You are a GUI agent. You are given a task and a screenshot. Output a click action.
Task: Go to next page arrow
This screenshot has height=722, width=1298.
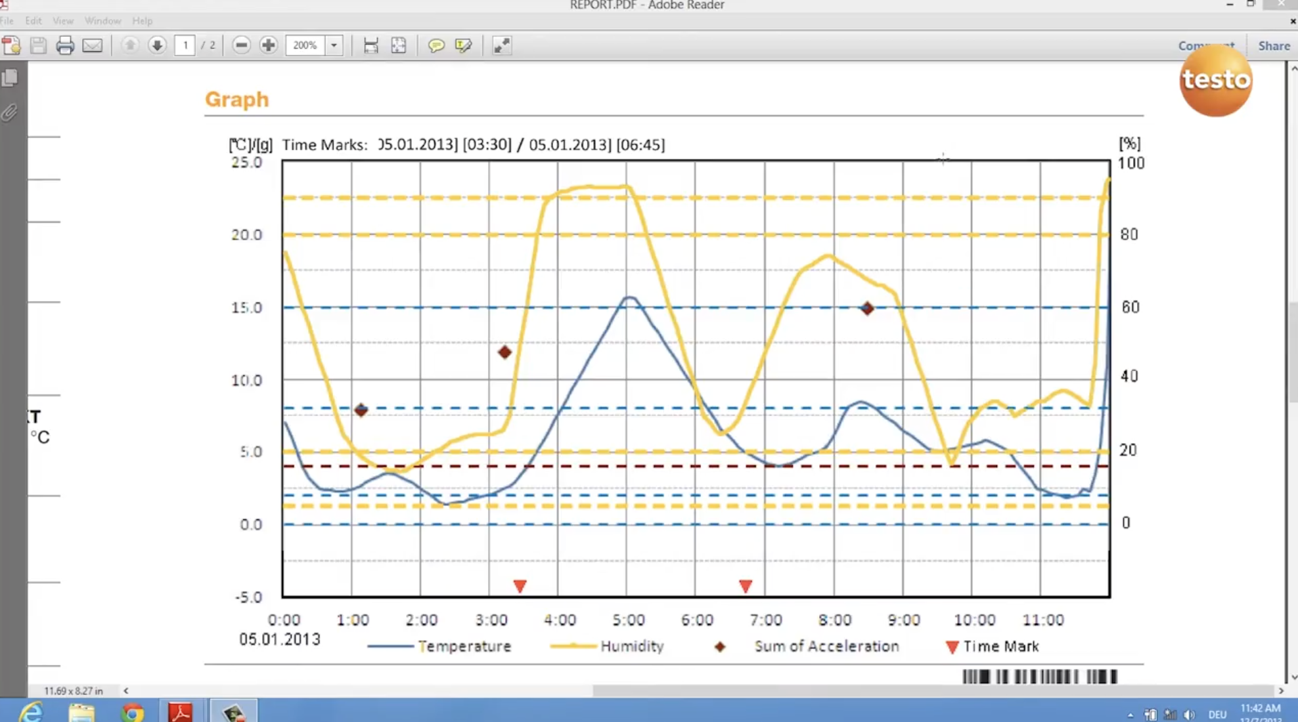(x=157, y=45)
